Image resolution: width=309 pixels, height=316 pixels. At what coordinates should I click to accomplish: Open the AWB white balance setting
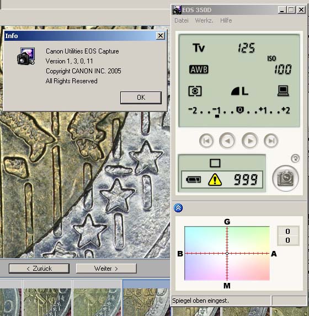(199, 69)
